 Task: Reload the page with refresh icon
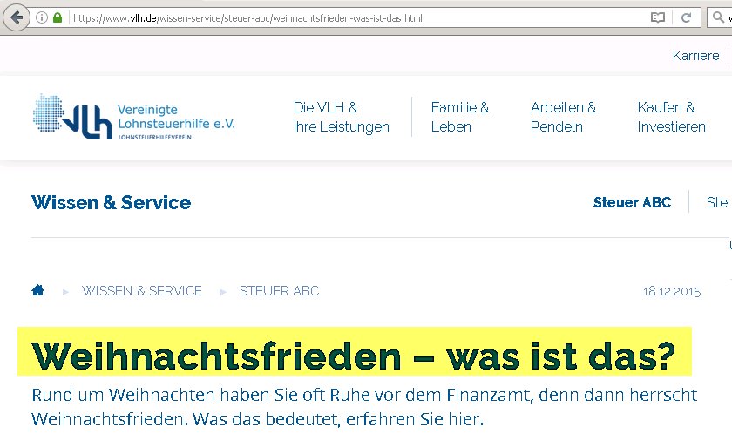coord(687,17)
